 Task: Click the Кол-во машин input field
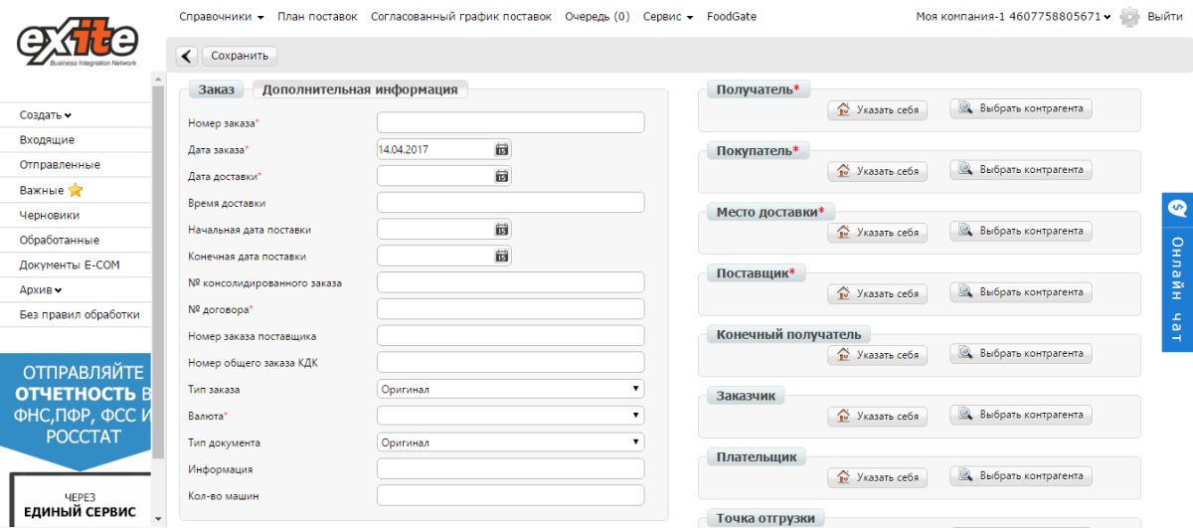click(x=510, y=495)
